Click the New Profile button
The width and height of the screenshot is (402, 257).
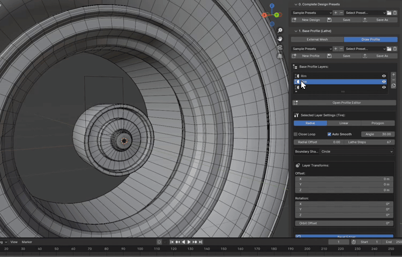(309, 56)
